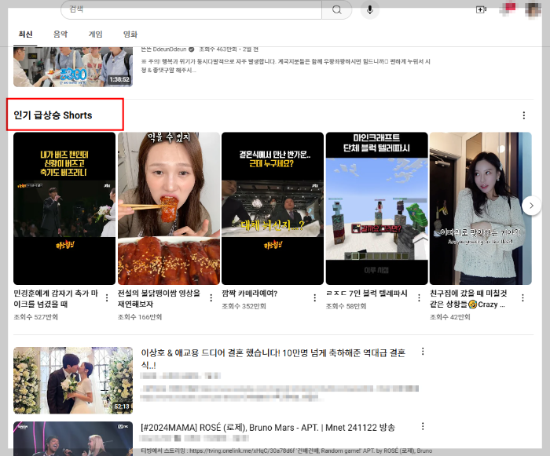The width and height of the screenshot is (550, 456).
Task: Open more options for 인기 급상승 Shorts section
Action: click(524, 115)
